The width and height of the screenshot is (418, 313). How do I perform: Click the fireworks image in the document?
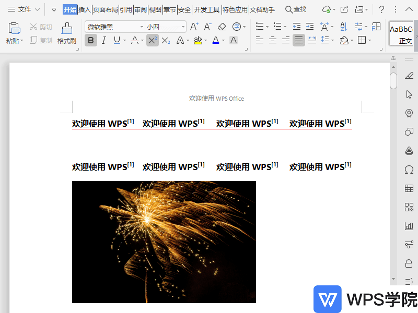[164, 242]
